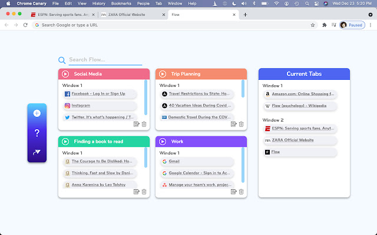377x235 pixels.
Task: Open Facebook - Log In or Sign Up link
Action: click(98, 93)
